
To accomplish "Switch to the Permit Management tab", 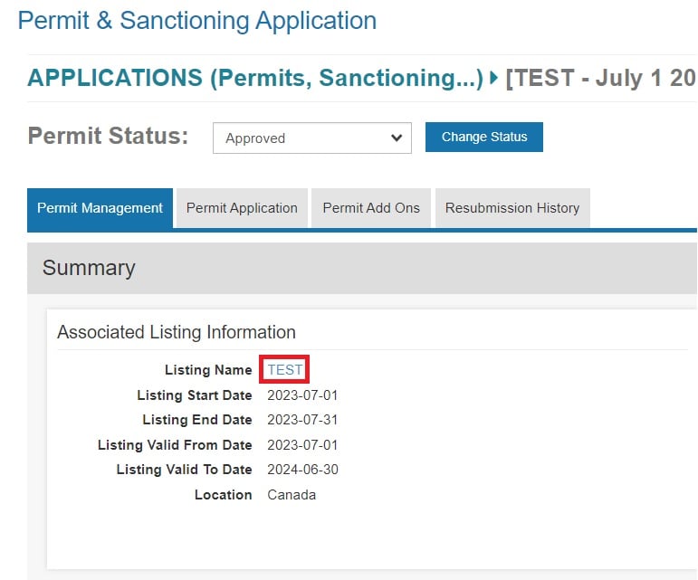I will coord(100,208).
